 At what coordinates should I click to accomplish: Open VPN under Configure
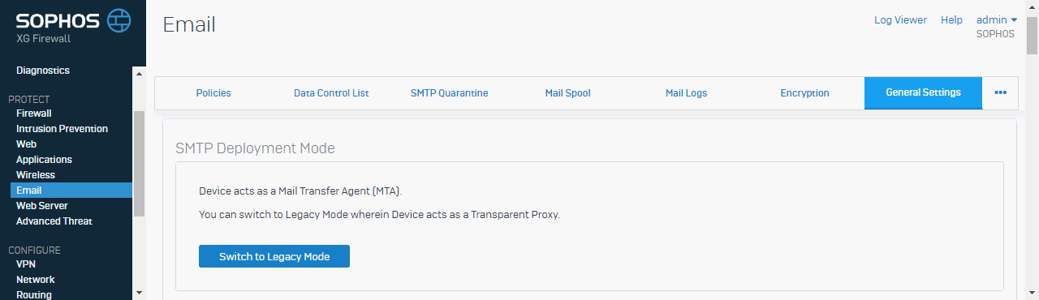pyautogui.click(x=26, y=264)
